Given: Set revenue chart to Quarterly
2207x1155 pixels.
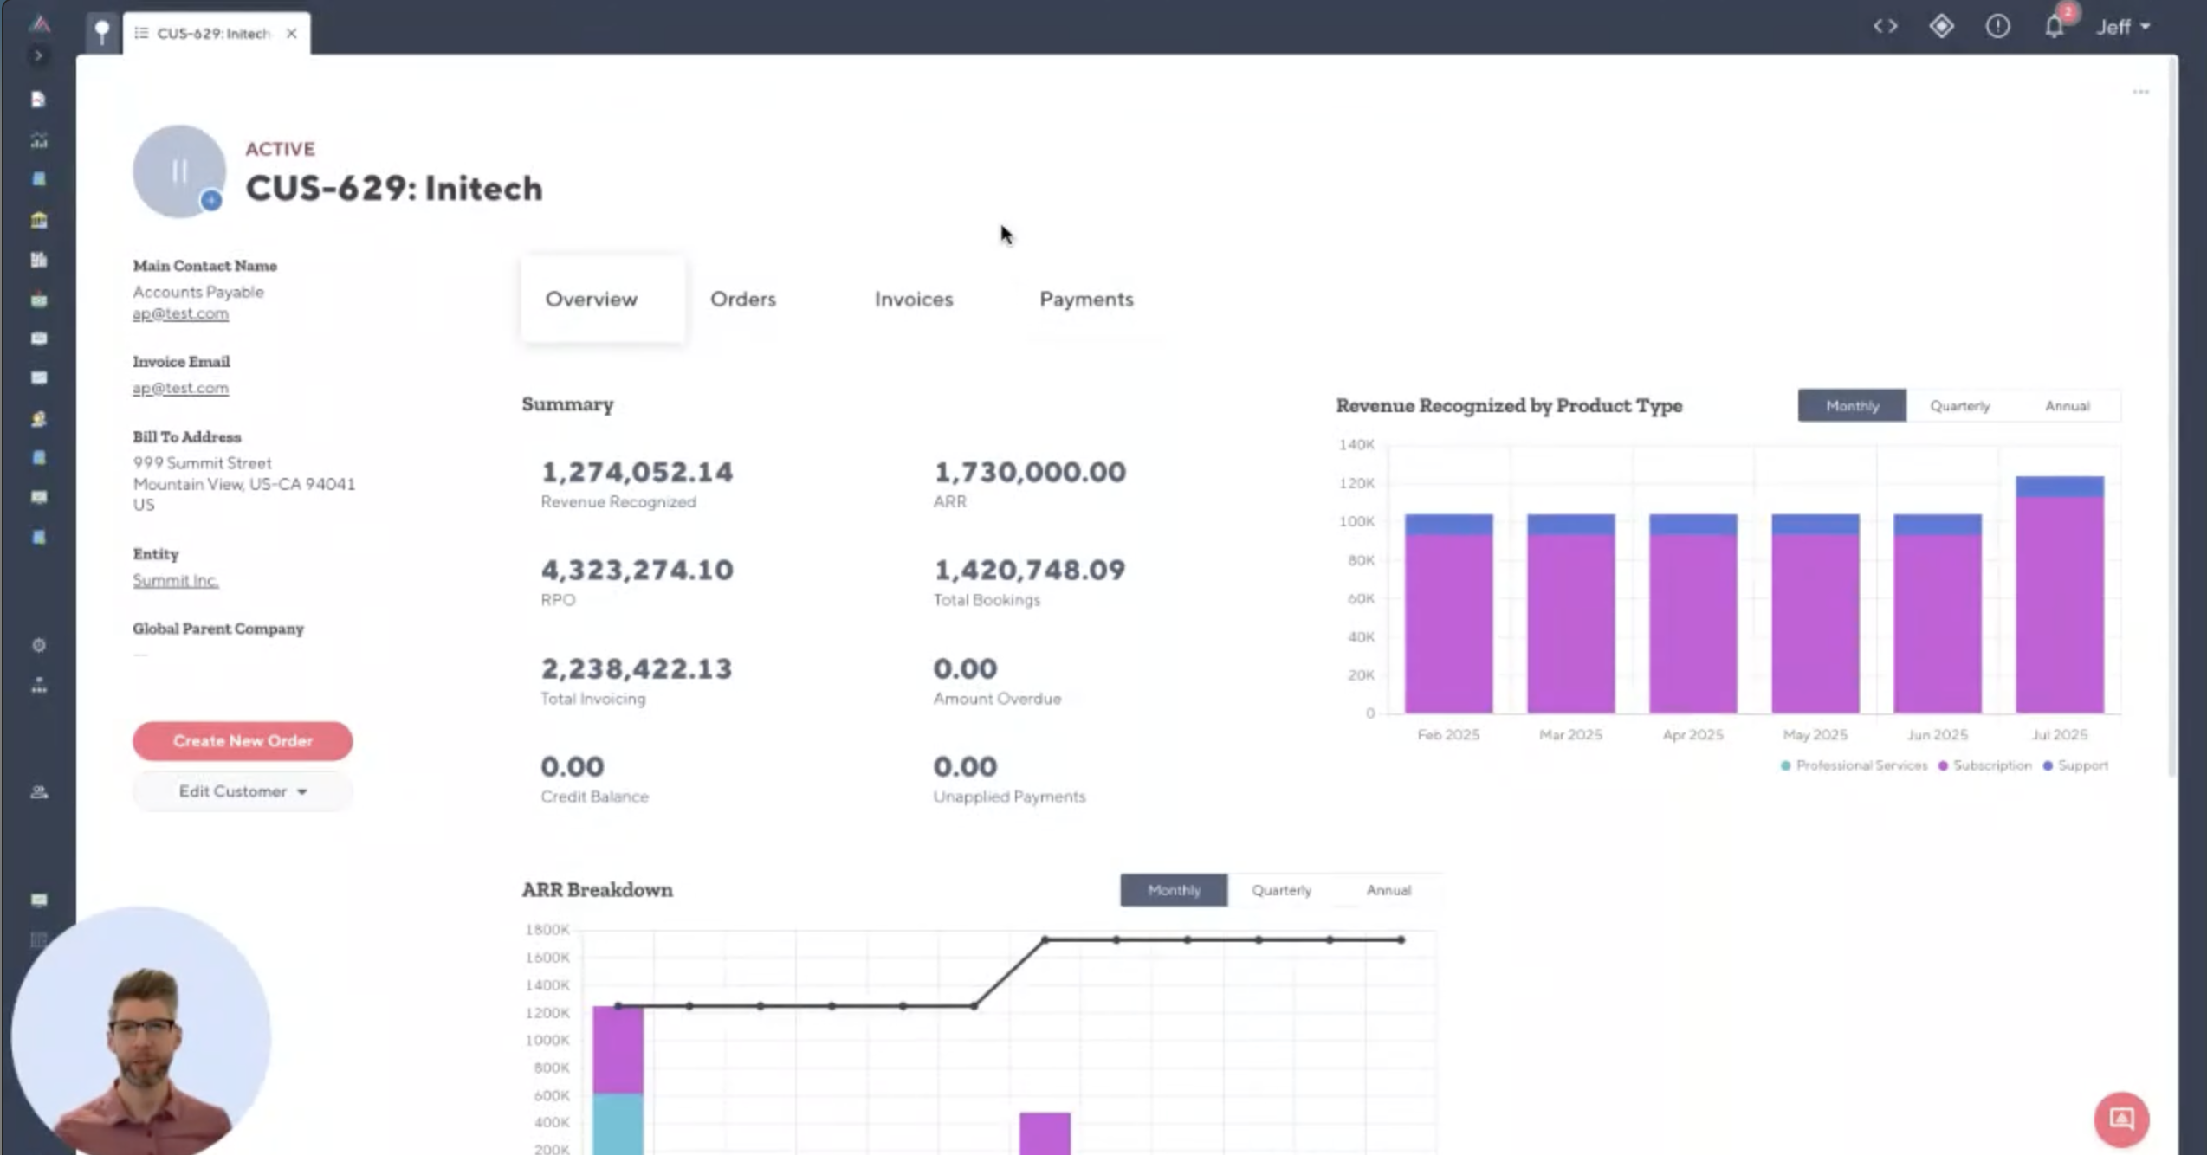Looking at the screenshot, I should pyautogui.click(x=1959, y=405).
